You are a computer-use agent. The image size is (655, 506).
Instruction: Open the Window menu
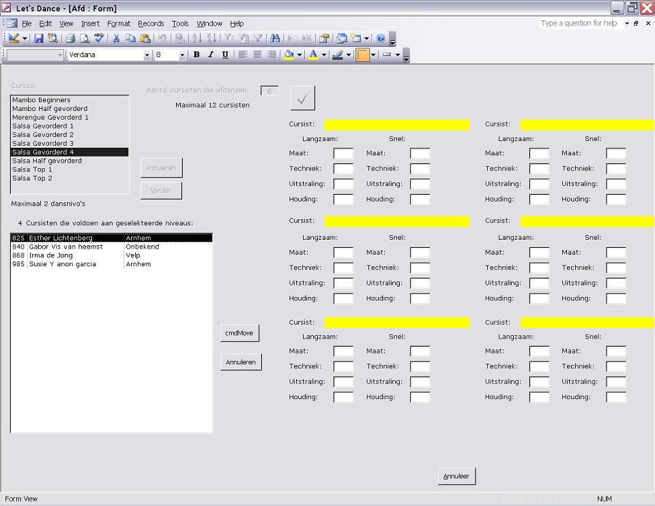[209, 24]
